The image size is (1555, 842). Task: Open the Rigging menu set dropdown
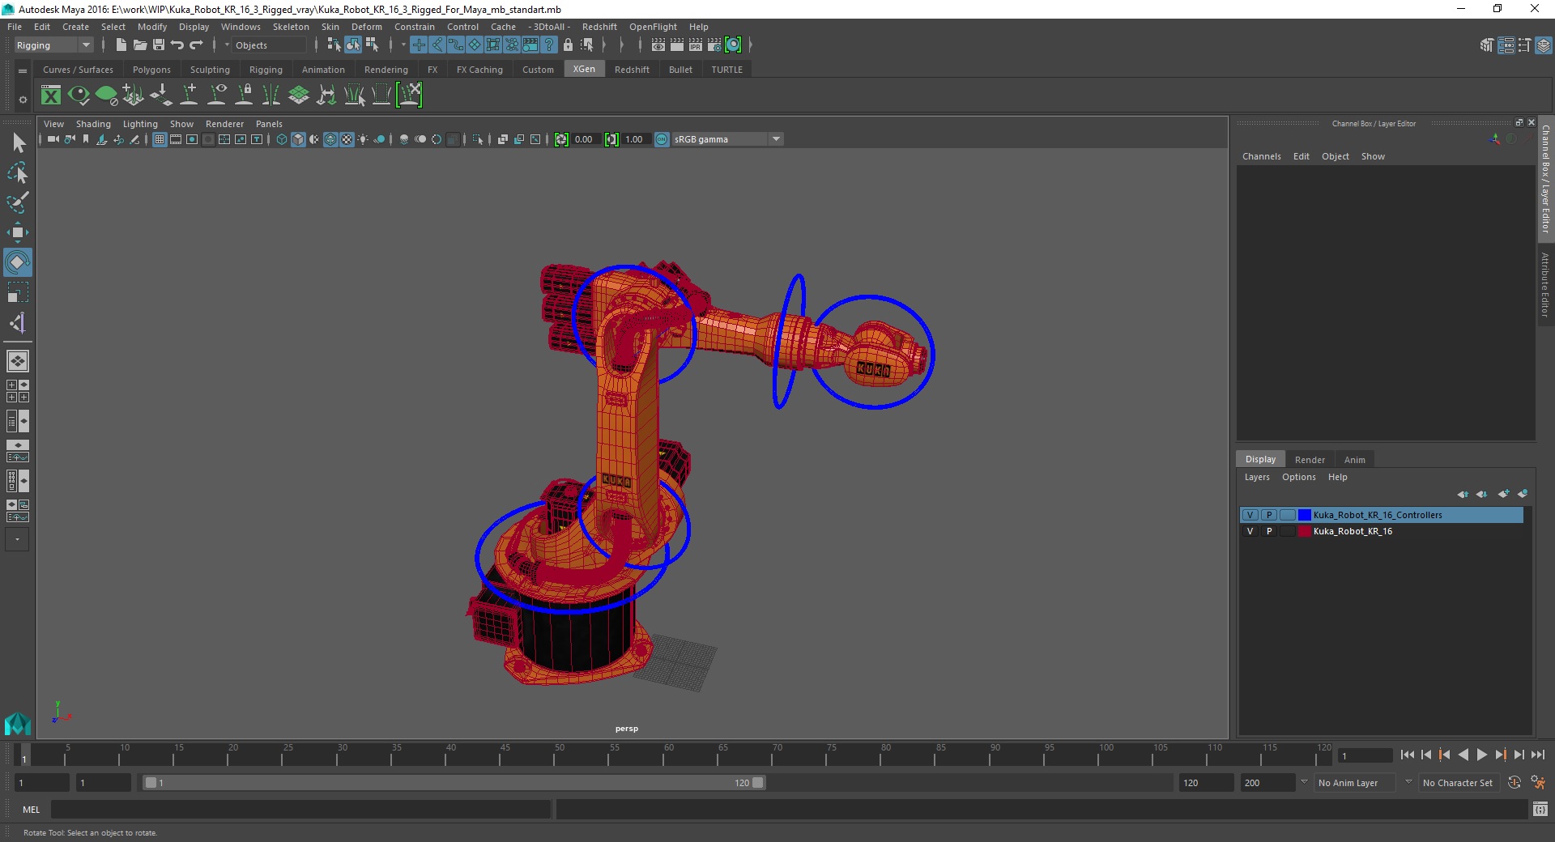[53, 45]
